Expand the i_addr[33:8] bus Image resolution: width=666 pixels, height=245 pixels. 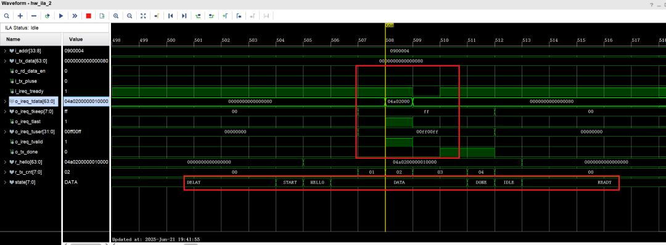coord(5,51)
